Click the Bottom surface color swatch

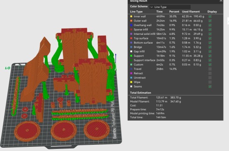131,43
